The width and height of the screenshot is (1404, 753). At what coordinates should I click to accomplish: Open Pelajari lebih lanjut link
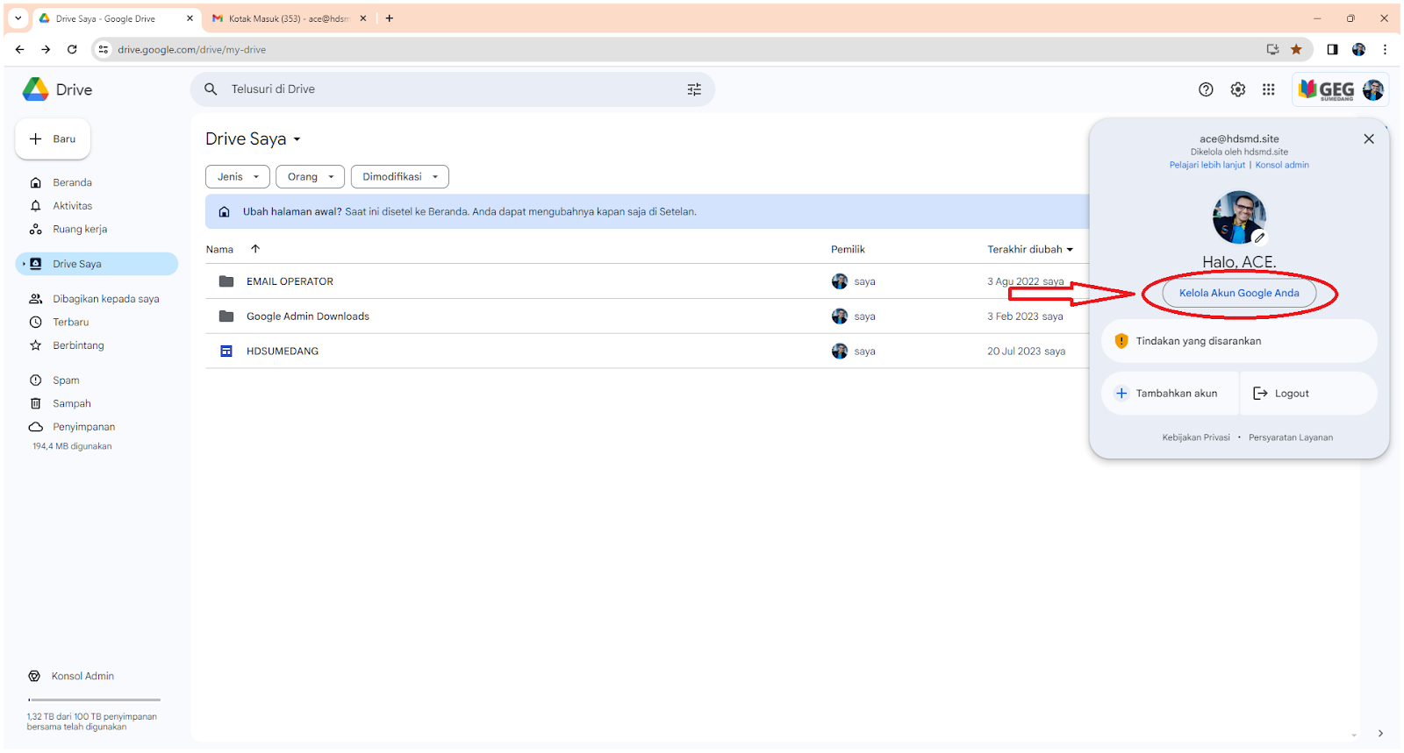[1207, 165]
